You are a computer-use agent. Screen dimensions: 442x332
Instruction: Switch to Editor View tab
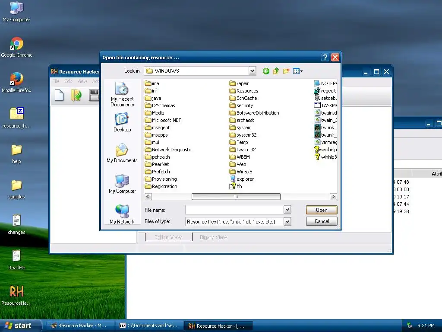pos(168,237)
